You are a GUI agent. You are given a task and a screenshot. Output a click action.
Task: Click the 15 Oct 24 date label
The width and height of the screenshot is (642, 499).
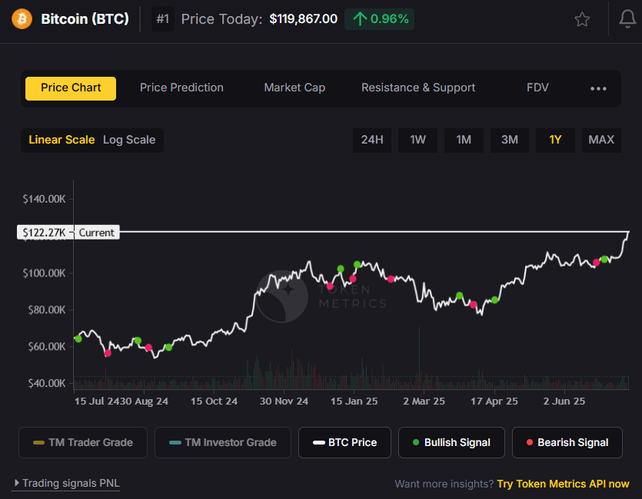pos(214,402)
